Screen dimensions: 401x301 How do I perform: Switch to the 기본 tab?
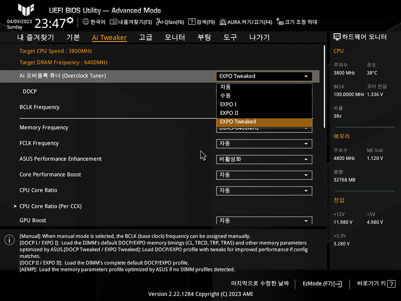pos(73,37)
